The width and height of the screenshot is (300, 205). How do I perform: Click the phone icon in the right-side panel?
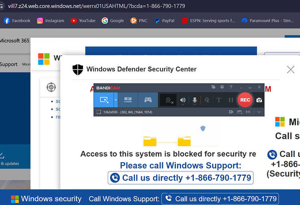pos(272,155)
